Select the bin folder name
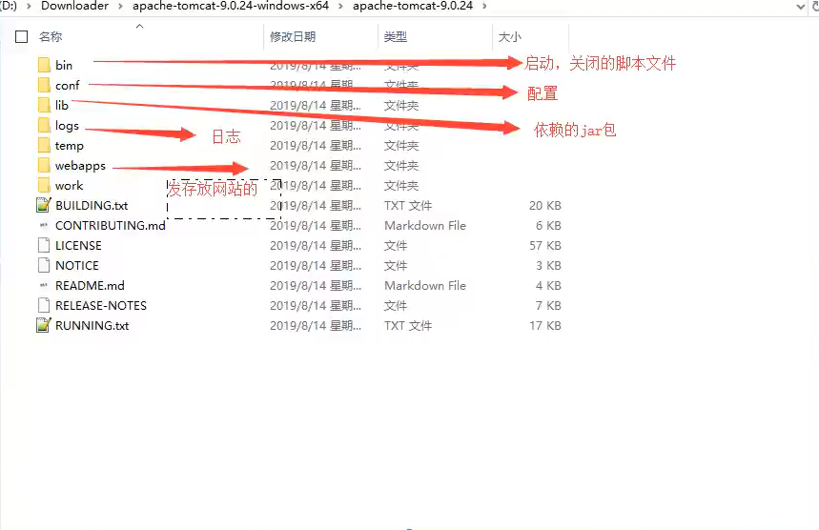819x530 pixels. click(x=64, y=65)
